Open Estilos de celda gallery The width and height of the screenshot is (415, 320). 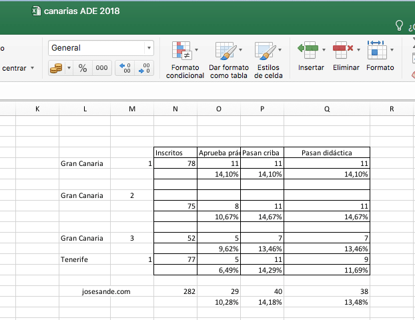click(x=265, y=51)
